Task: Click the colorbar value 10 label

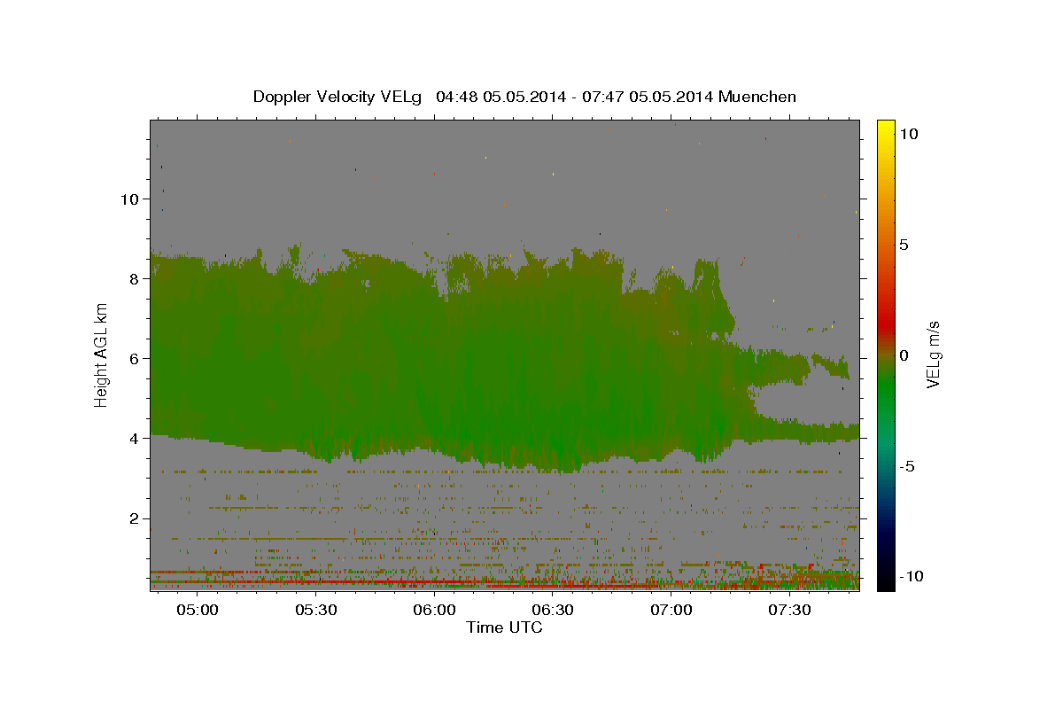Action: tap(908, 133)
